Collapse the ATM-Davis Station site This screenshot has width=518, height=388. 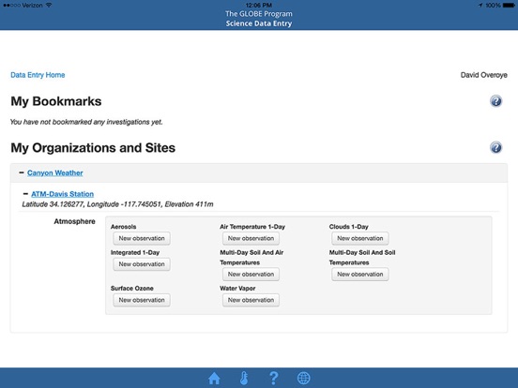(25, 194)
